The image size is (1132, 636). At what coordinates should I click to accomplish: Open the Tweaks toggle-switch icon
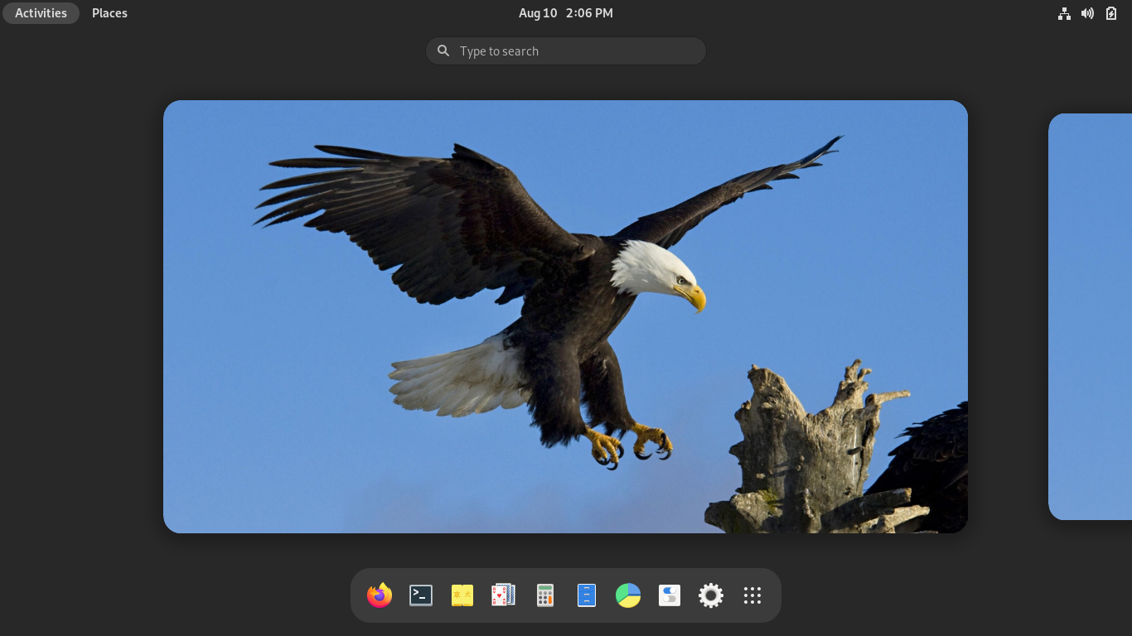[670, 595]
